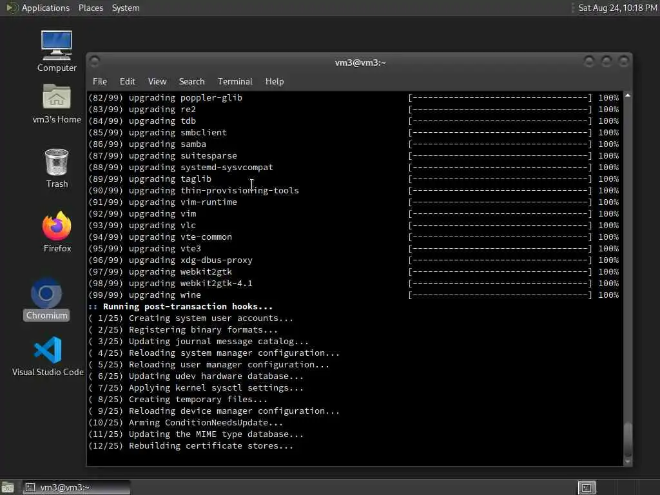Viewport: 660px width, 495px height.
Task: Click the 'upgrading xdg-dbus-proxy' line
Action: 170,260
